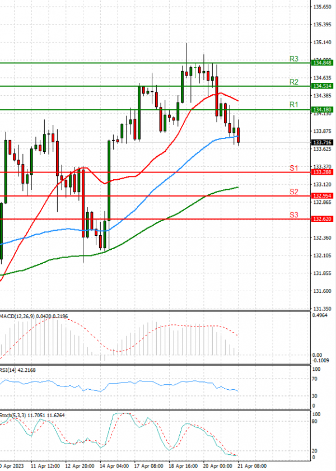
Task: Click the 134.635 price axis value
Action: point(322,78)
